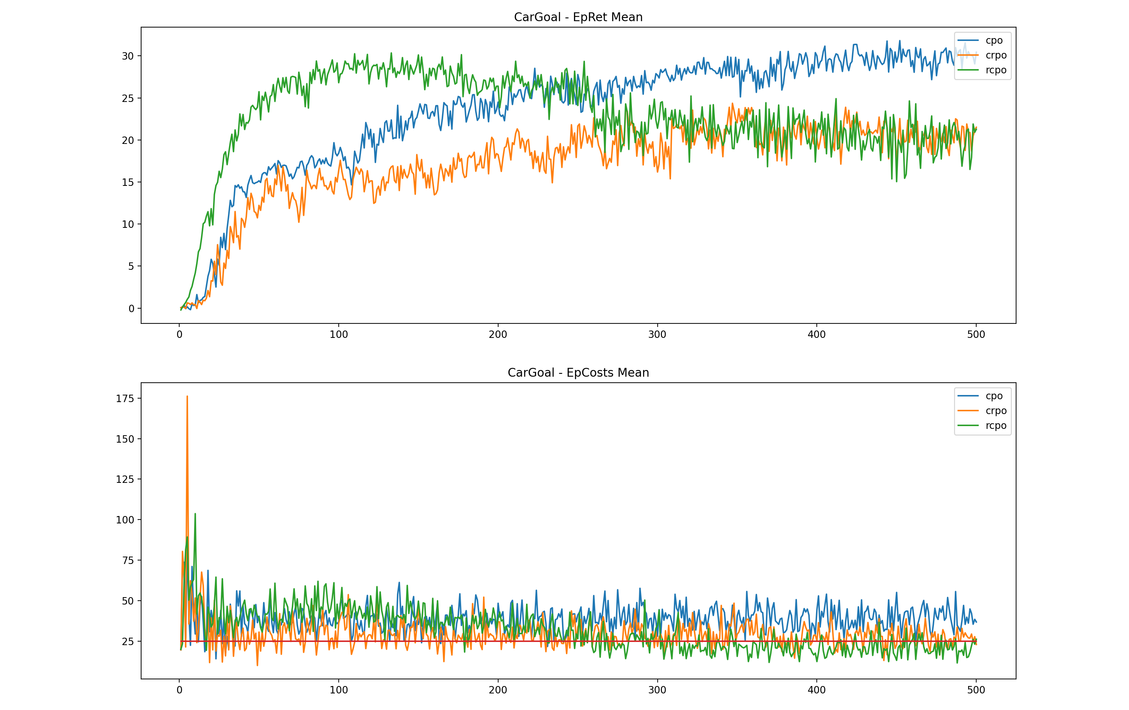Click the 'CarGoal - EpCosts Mean' chart title
Image resolution: width=1129 pixels, height=710 pixels.
(578, 372)
